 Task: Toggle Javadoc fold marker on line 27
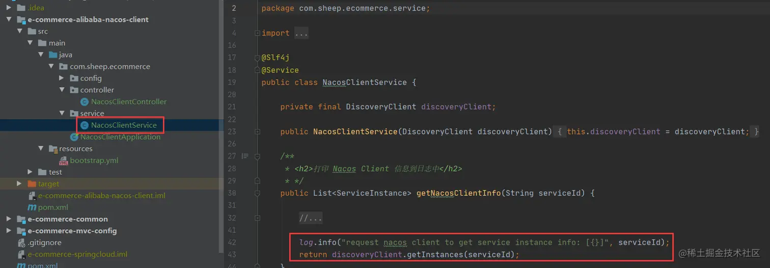[x=257, y=156]
